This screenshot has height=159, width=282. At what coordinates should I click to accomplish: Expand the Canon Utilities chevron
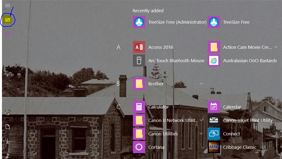click(201, 134)
